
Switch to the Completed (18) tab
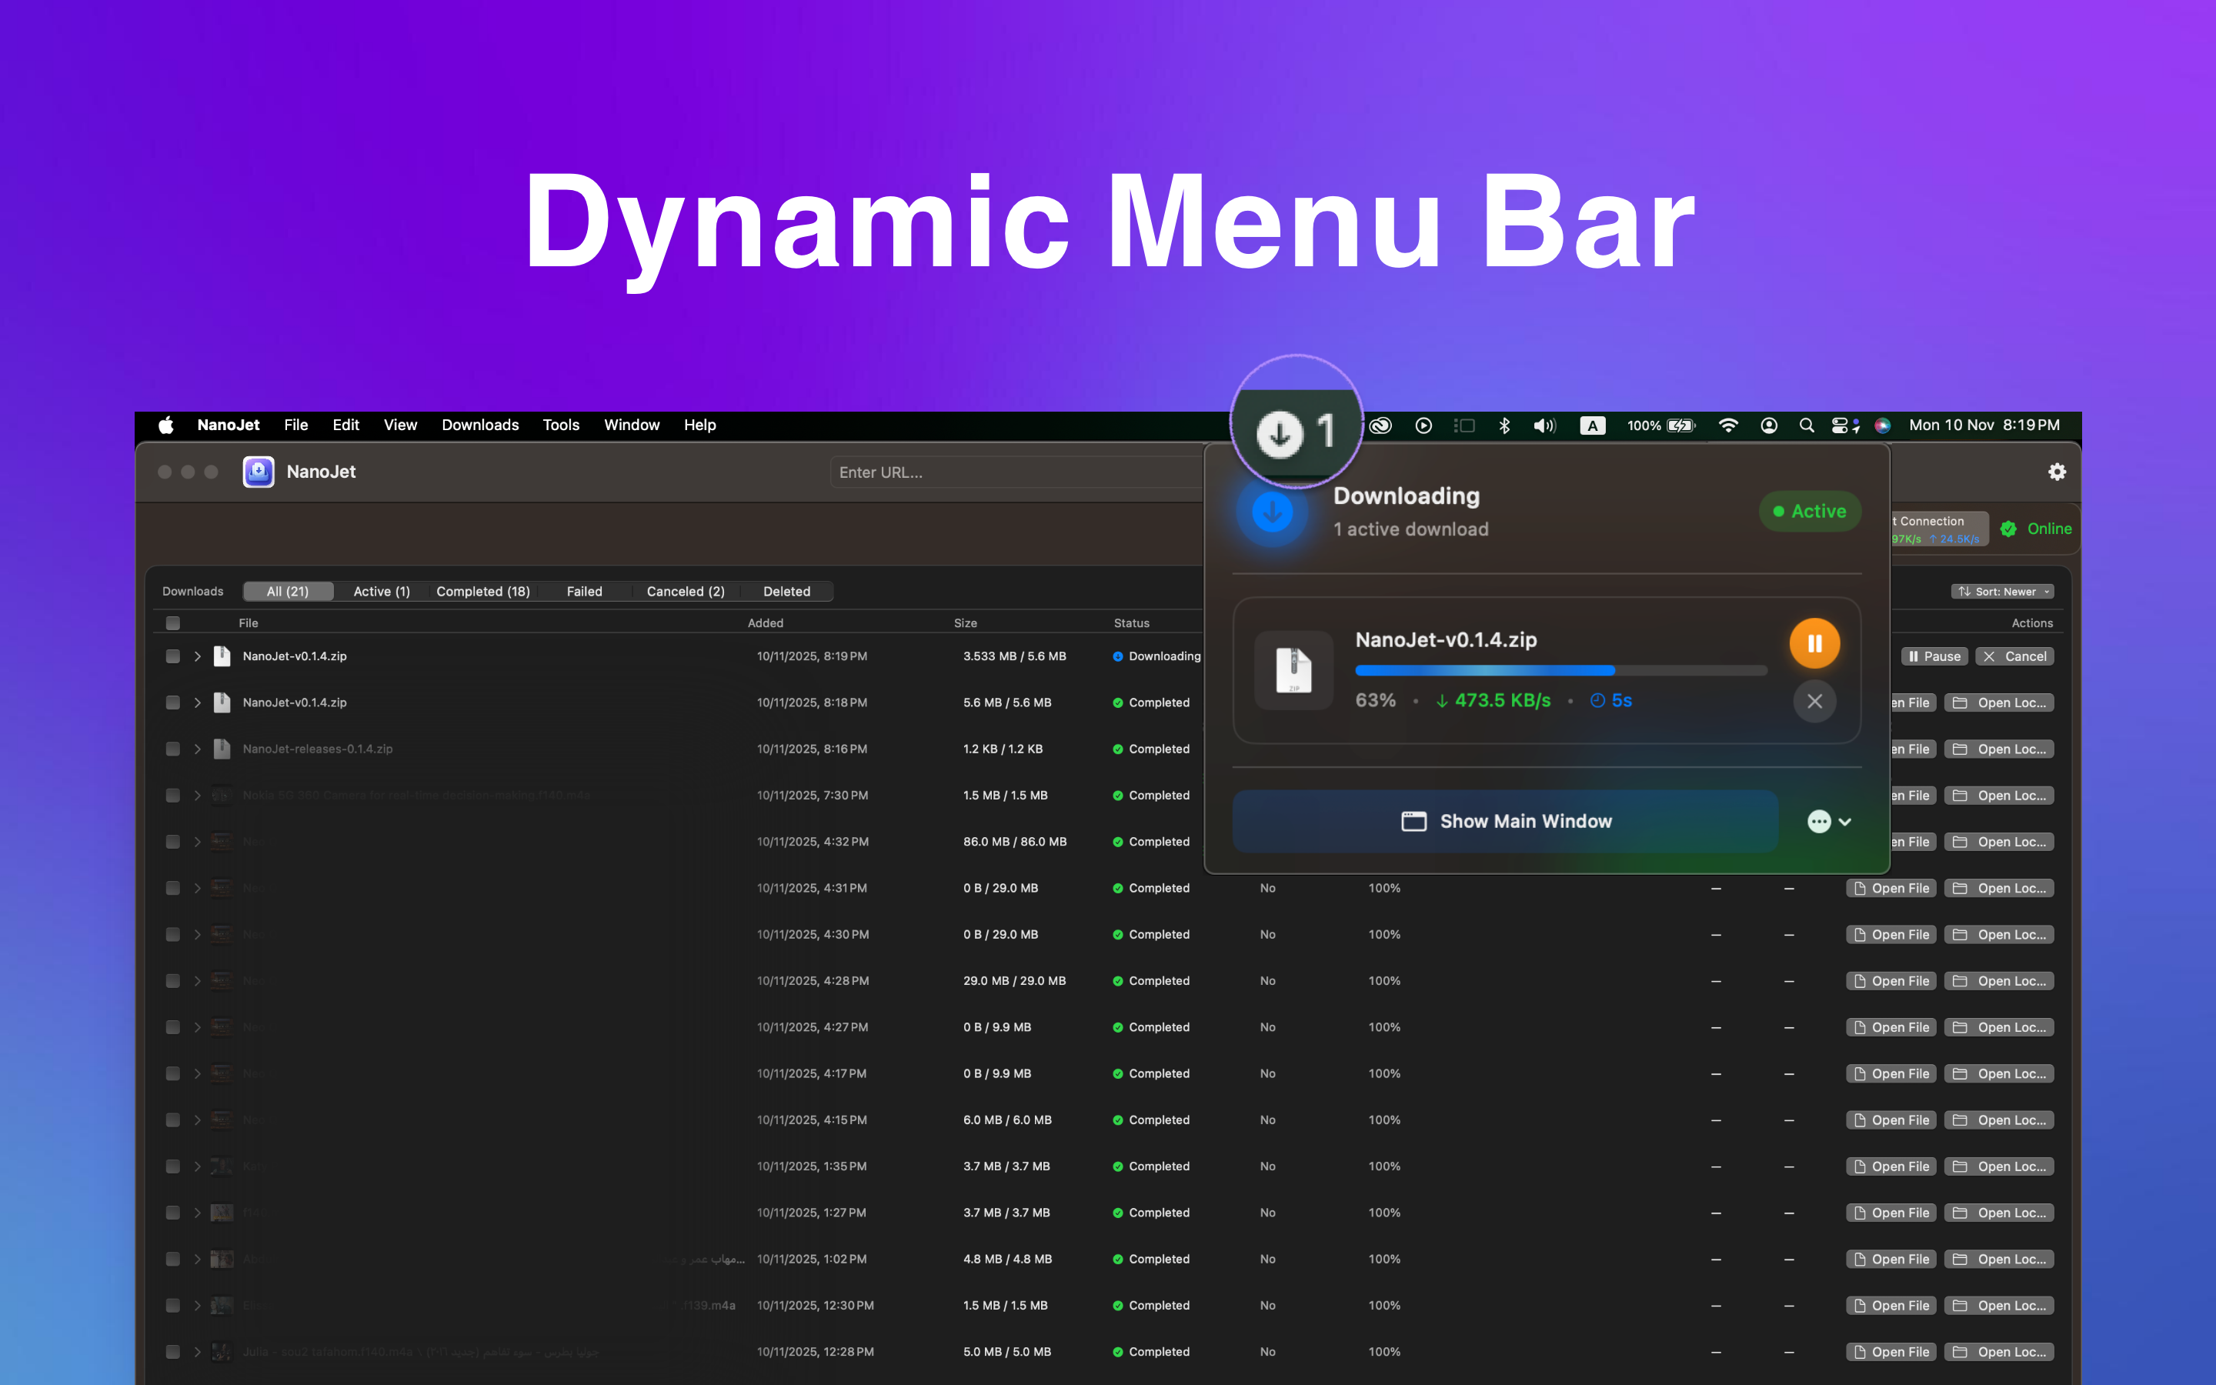[x=482, y=592]
